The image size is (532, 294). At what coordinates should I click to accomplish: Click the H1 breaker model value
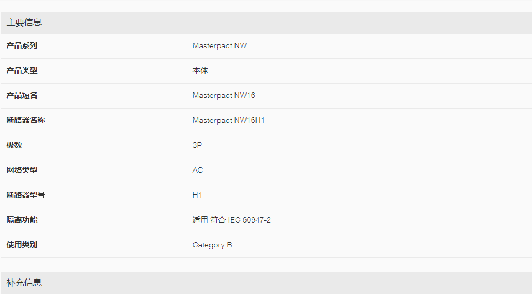coord(197,195)
